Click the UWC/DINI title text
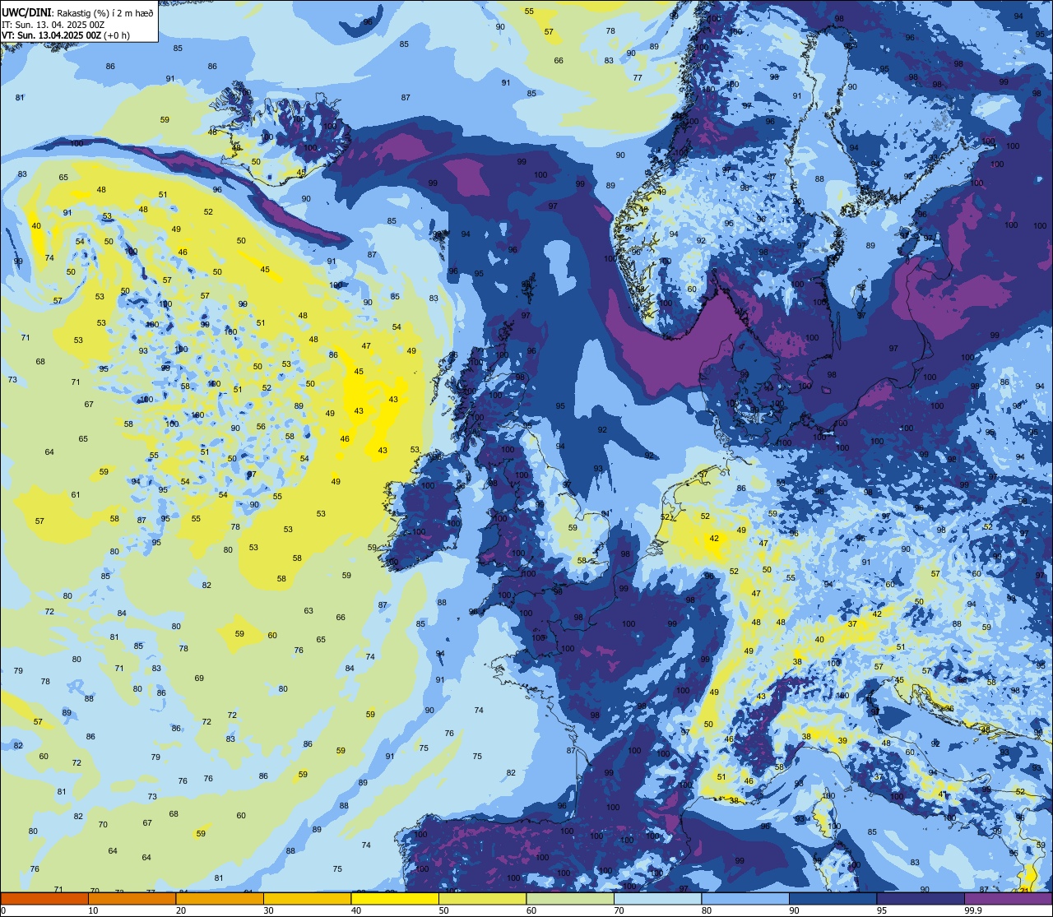This screenshot has width=1053, height=917. pyautogui.click(x=27, y=12)
